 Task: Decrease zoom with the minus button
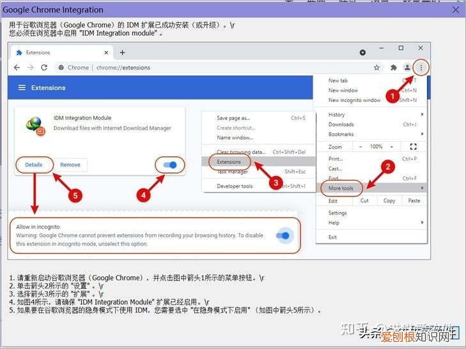coord(361,147)
